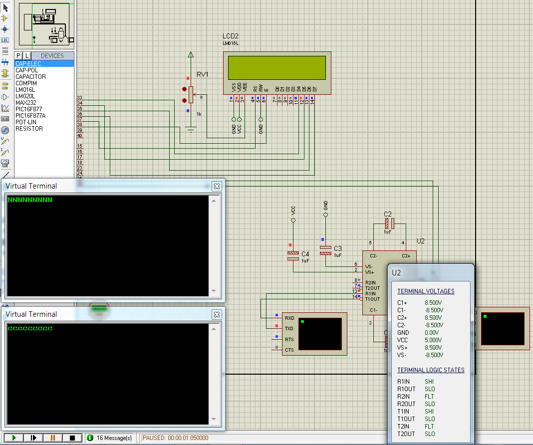Image resolution: width=533 pixels, height=445 pixels.
Task: Stop the running simulation
Action: 72,438
